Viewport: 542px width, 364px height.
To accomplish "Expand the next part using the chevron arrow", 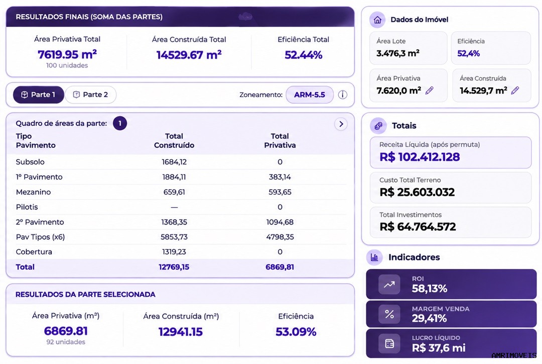I will click(341, 124).
